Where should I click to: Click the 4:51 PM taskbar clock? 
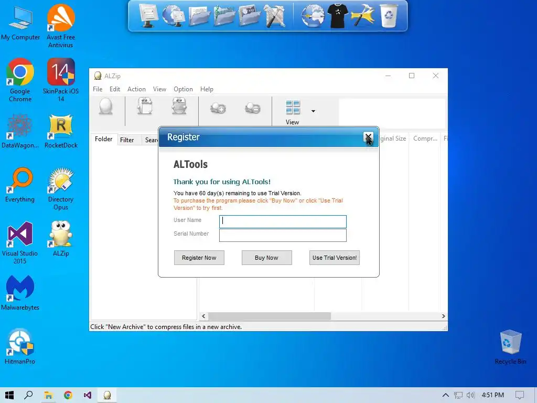tap(492, 395)
